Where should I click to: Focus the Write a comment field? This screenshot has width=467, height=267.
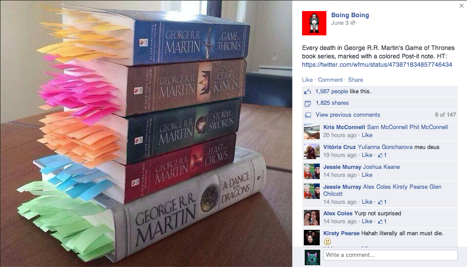click(390, 255)
